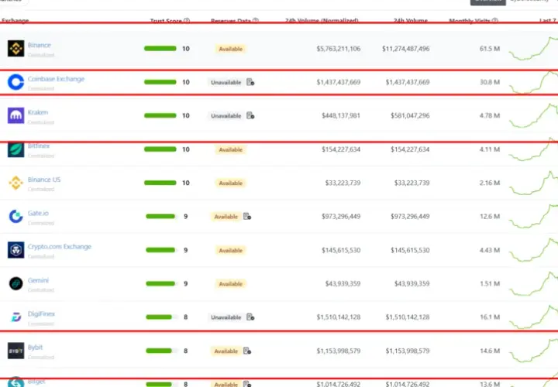Click Gate.io Available reserves badge
This screenshot has width=558, height=387.
[226, 217]
